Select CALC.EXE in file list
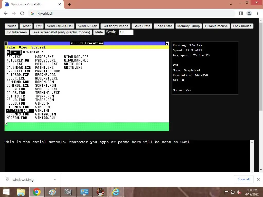Image resolution: width=263 pixels, height=197 pixels. tap(15, 64)
